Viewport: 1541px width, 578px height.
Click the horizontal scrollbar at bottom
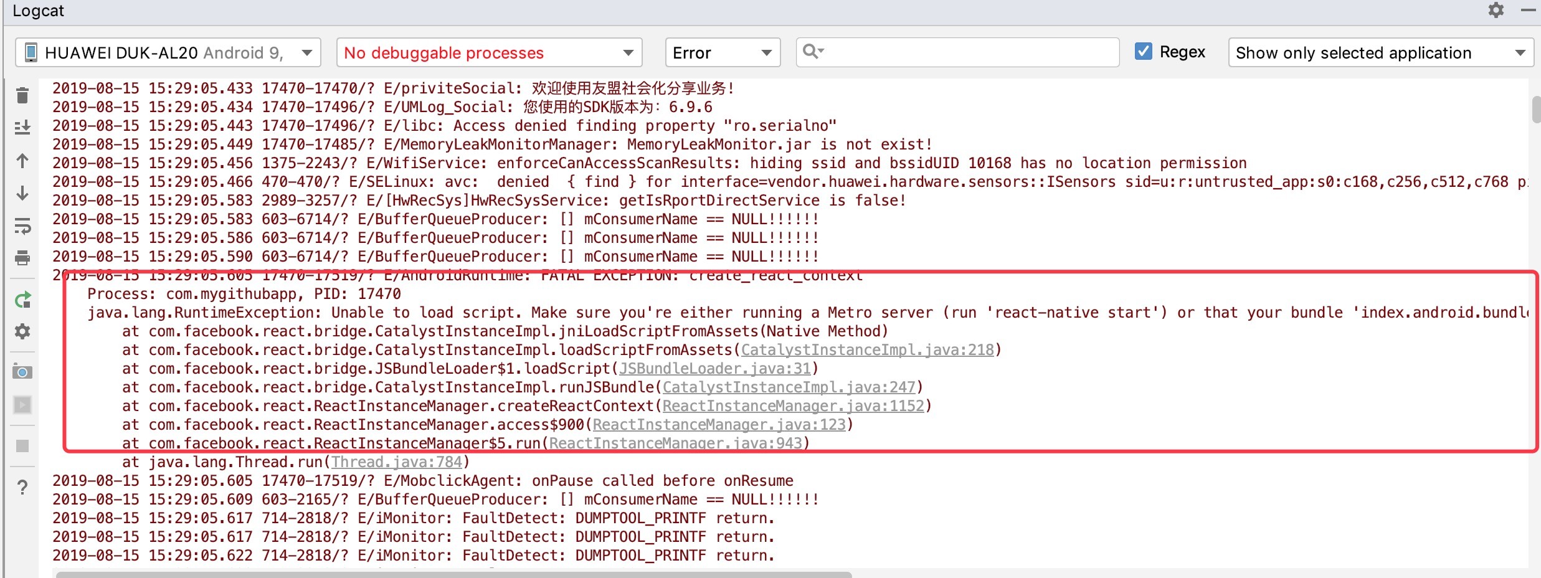click(x=453, y=574)
